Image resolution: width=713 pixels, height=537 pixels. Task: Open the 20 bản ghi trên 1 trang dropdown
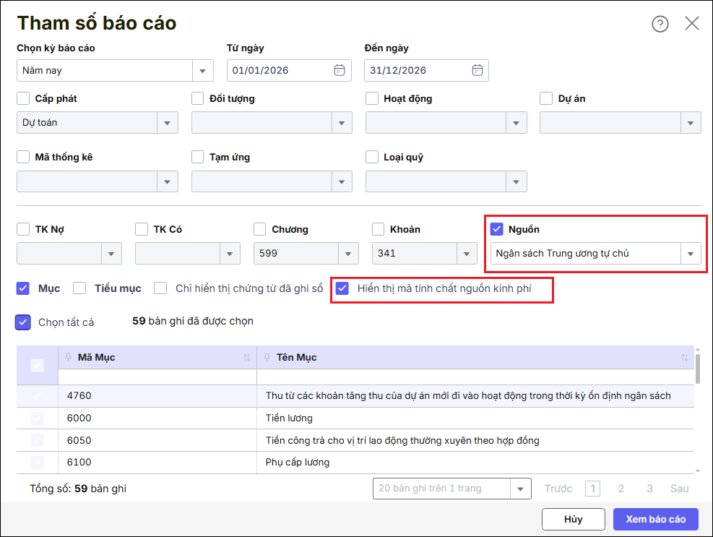tap(521, 489)
